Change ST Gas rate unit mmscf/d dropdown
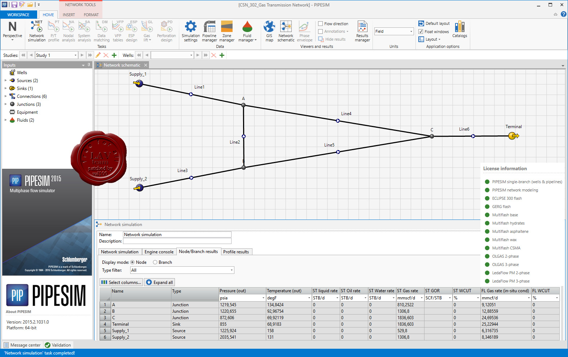 422,298
